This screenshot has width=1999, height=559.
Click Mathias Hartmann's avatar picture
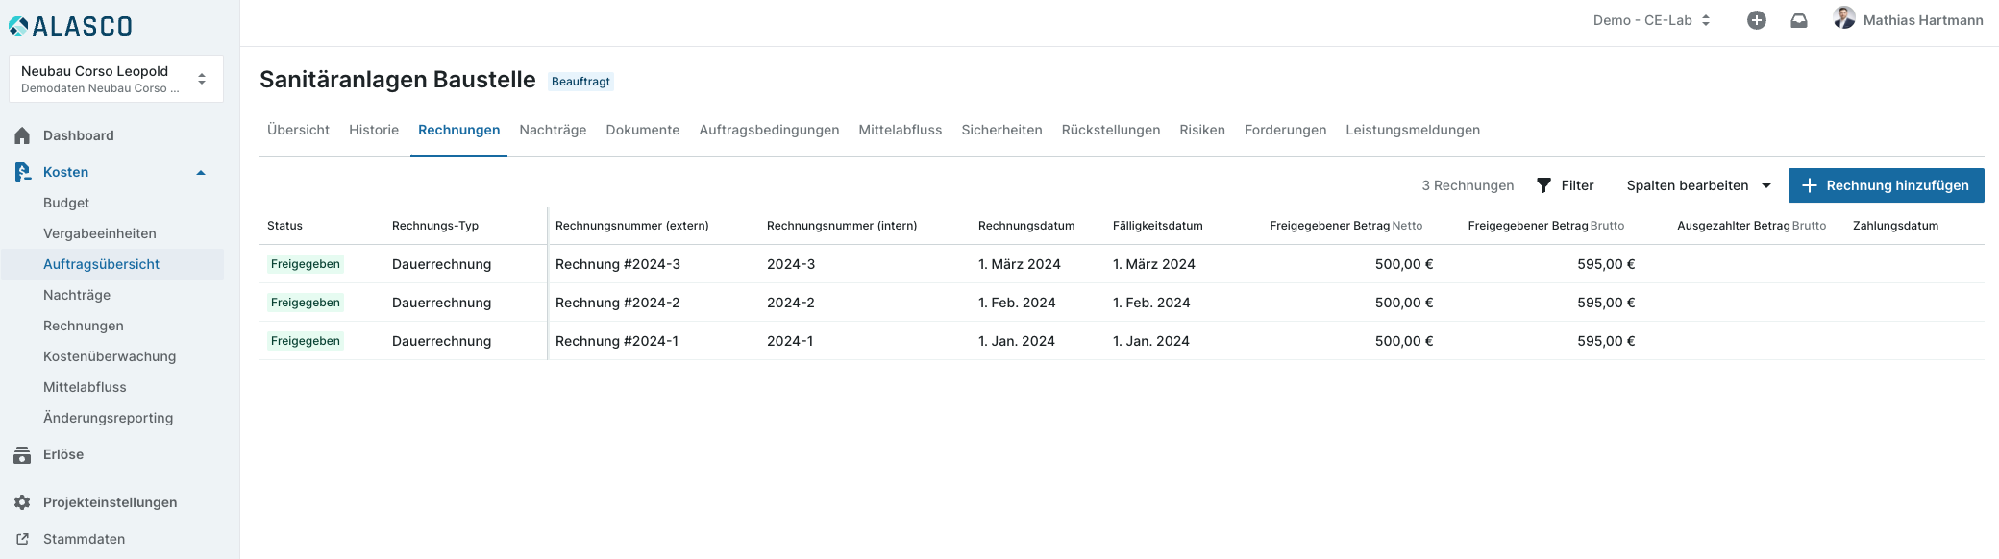coord(1843,18)
